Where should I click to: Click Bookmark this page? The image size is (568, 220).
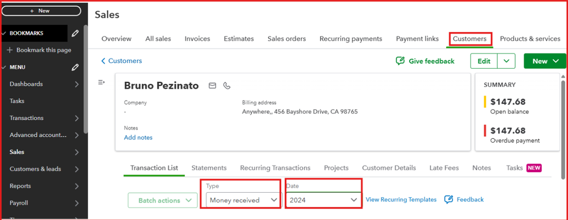tap(43, 50)
